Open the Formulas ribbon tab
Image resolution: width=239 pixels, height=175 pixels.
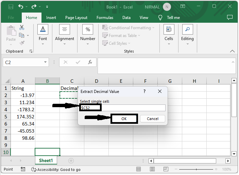(x=105, y=18)
